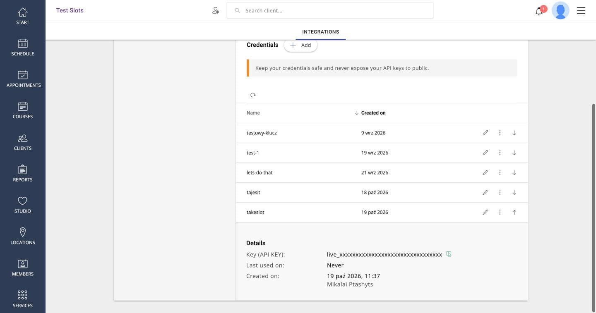
Task: Edit the testowy-klucz credential
Action: tap(485, 133)
